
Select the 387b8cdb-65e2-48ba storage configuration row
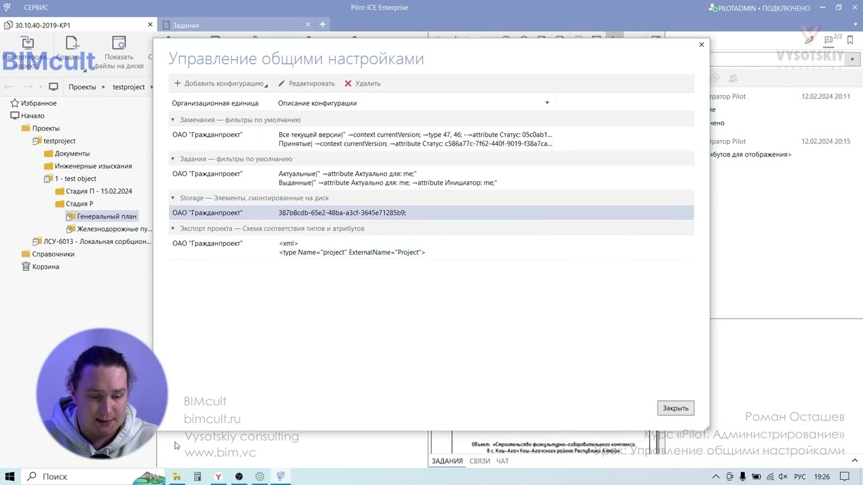(431, 213)
